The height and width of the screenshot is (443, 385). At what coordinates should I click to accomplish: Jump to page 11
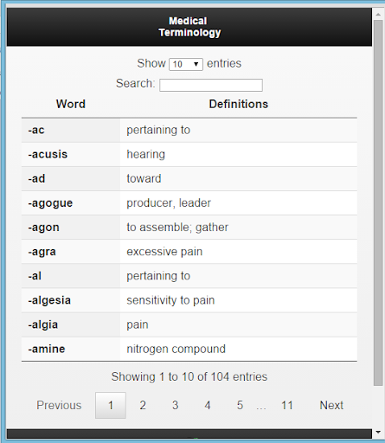[x=287, y=405]
